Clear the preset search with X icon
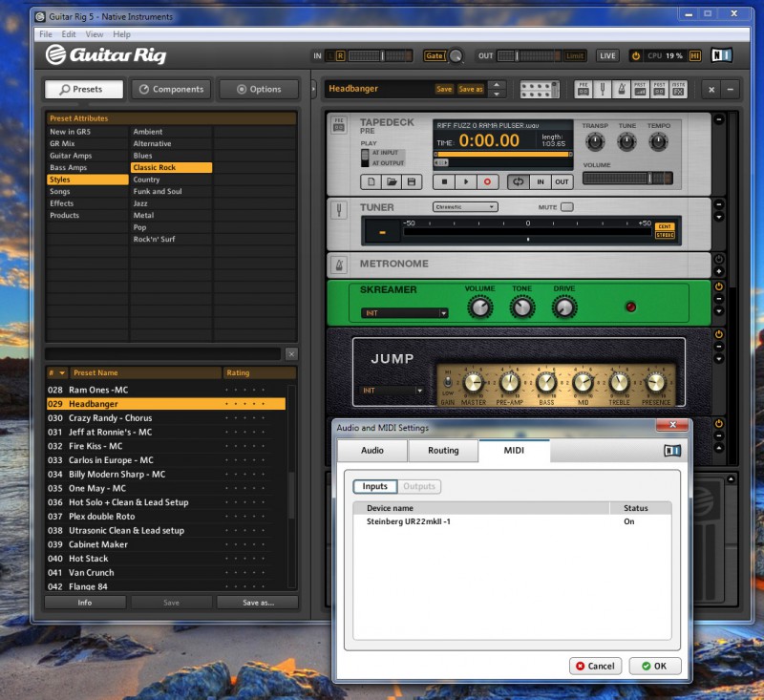This screenshot has width=764, height=700. click(291, 354)
